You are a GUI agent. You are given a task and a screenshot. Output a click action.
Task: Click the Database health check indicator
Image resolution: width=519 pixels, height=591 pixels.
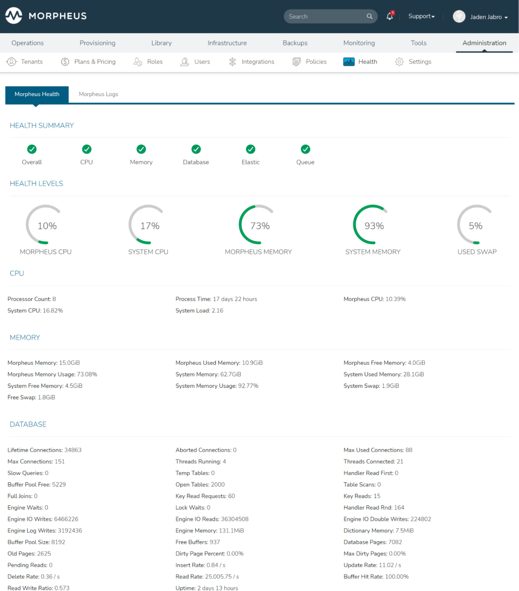pos(196,149)
